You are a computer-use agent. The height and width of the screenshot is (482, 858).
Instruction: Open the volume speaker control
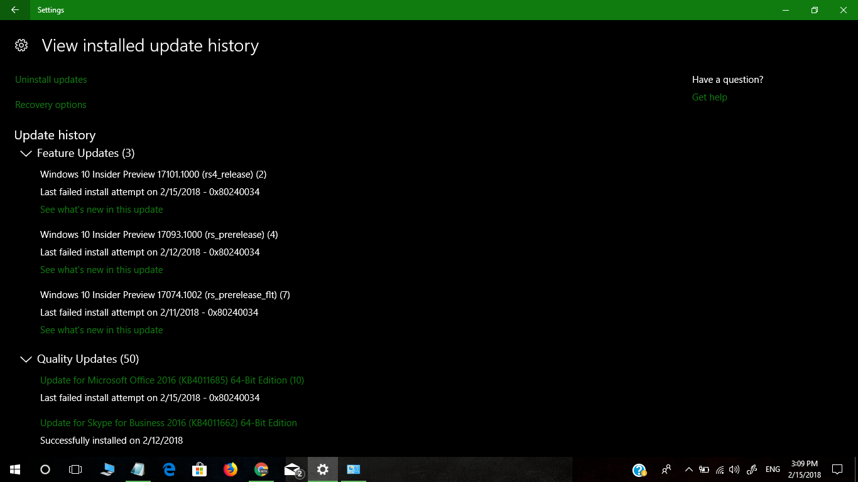click(734, 469)
